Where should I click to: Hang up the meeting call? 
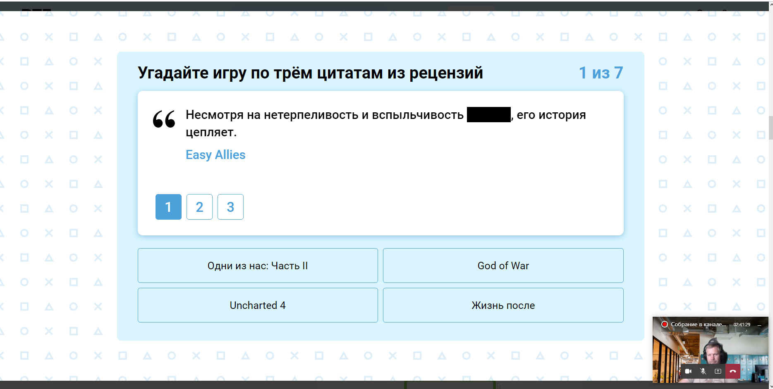pyautogui.click(x=733, y=371)
